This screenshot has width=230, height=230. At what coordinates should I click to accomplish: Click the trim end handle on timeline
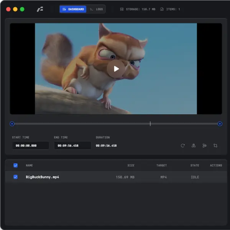(x=220, y=124)
